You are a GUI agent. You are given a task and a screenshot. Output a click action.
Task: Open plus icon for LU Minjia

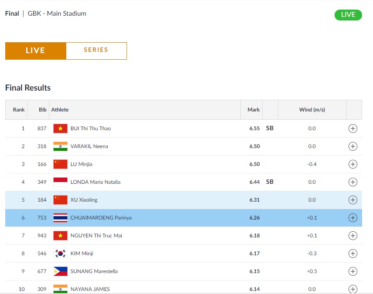[353, 164]
